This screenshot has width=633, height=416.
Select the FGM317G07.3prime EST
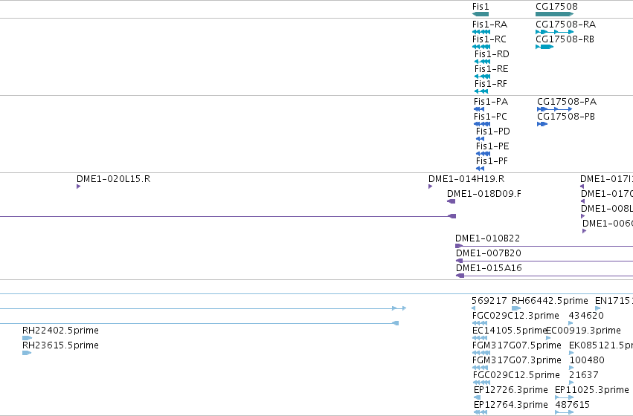pyautogui.click(x=517, y=360)
